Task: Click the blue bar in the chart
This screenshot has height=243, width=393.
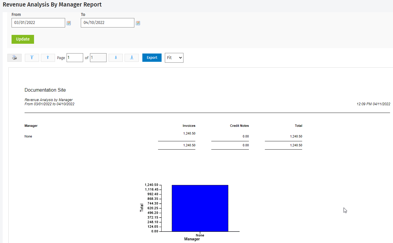Action: (200, 208)
